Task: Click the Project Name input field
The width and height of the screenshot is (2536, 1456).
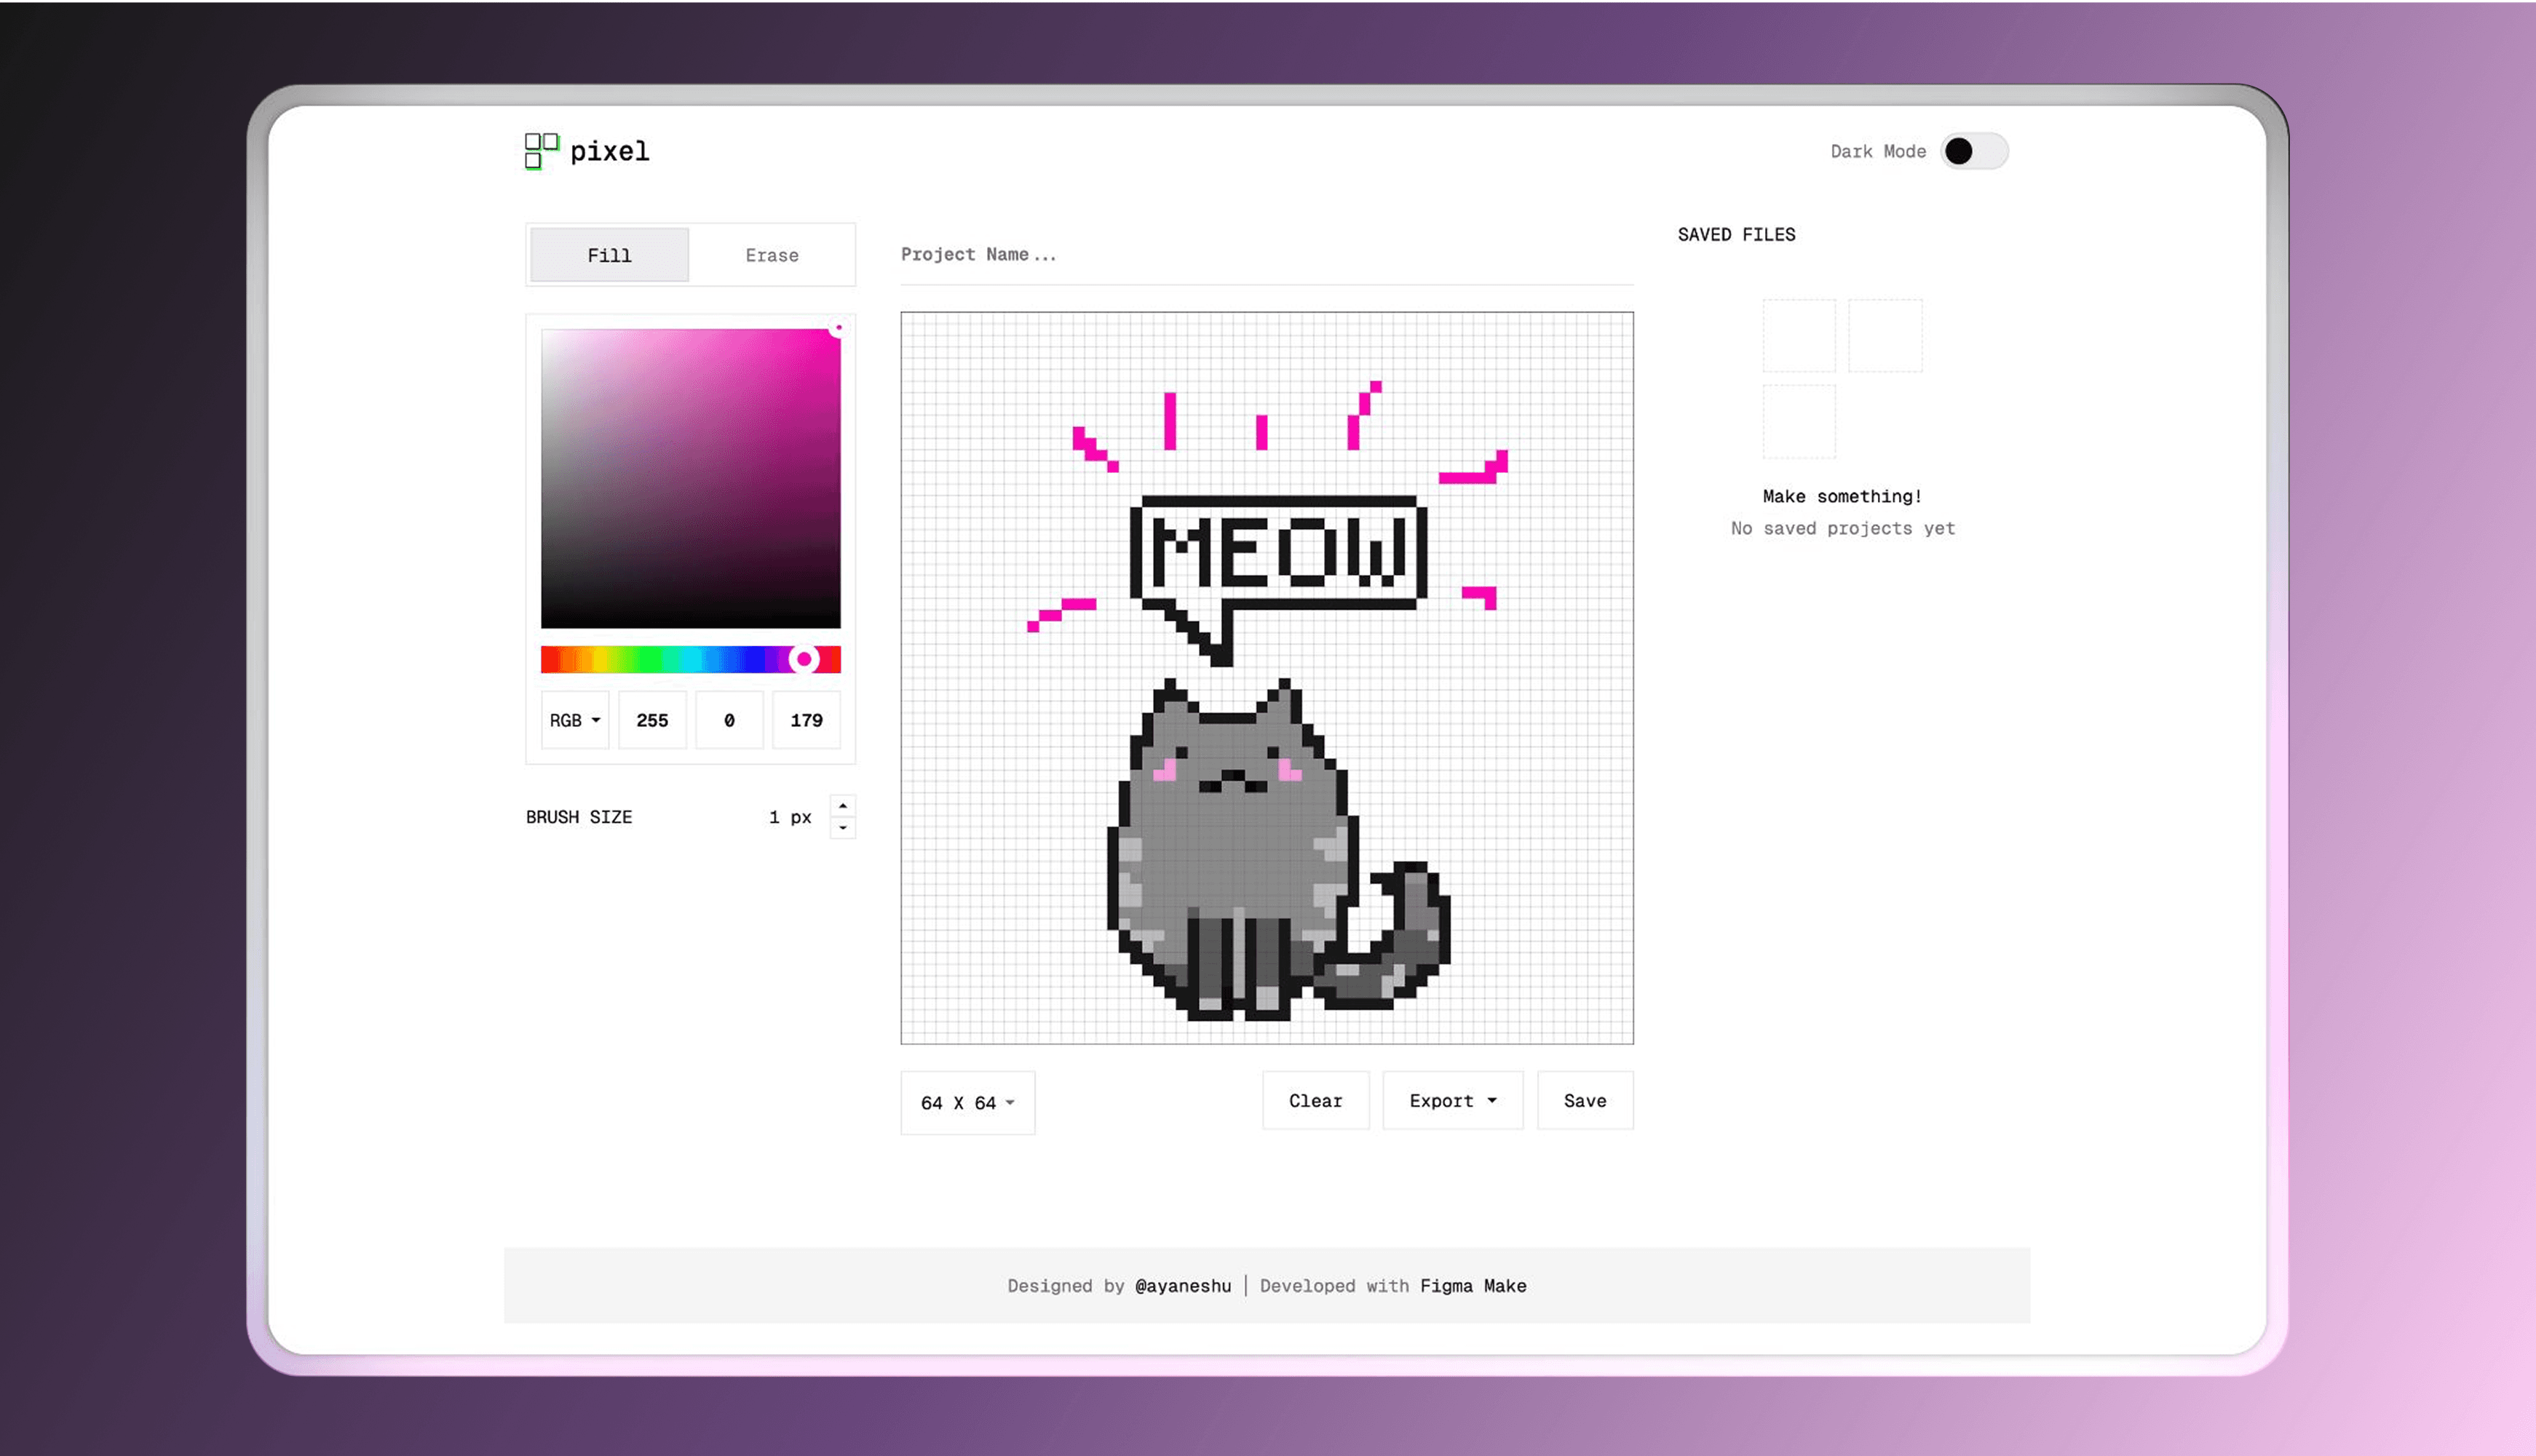Action: [1267, 255]
